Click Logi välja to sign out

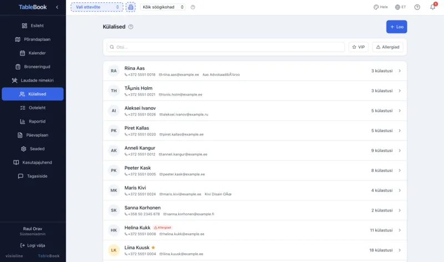click(33, 245)
